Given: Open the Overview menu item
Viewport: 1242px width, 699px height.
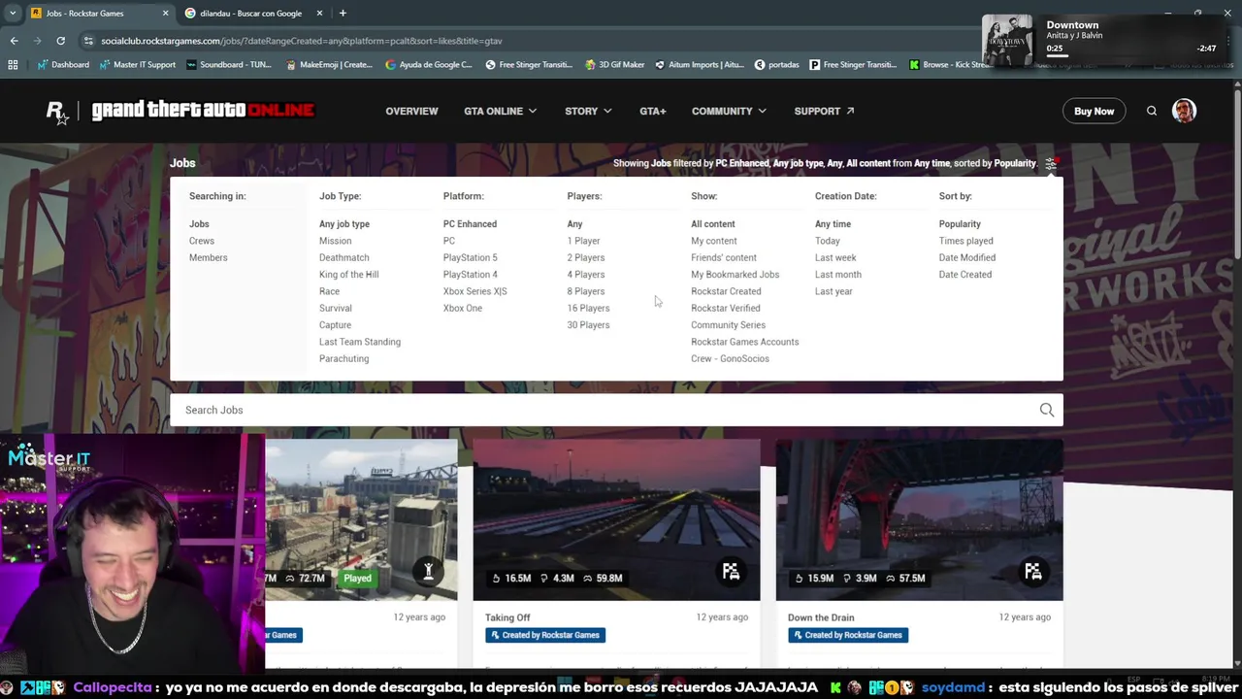Looking at the screenshot, I should [x=411, y=112].
